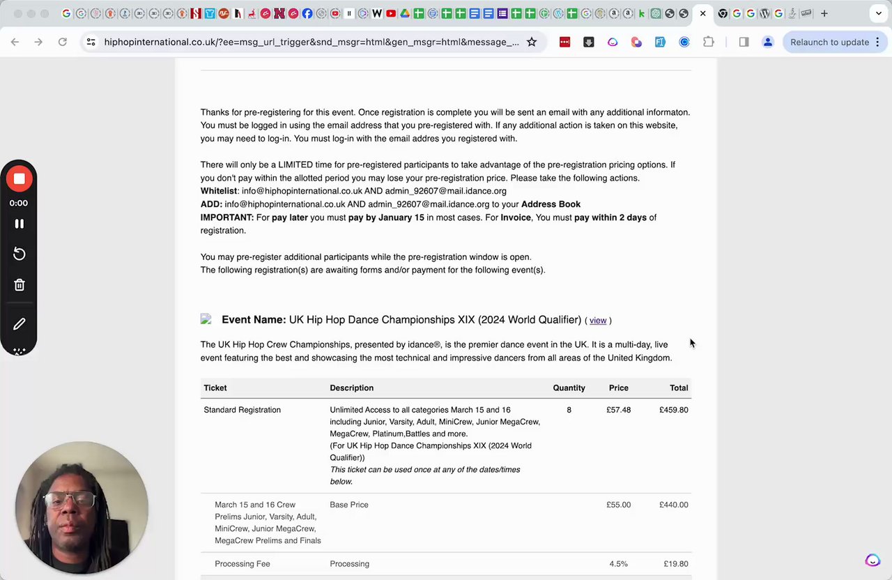Pause the recording in the recorder widget
The width and height of the screenshot is (892, 580).
(x=19, y=224)
